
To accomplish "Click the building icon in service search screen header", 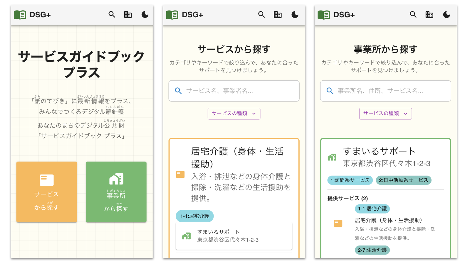I will [278, 14].
